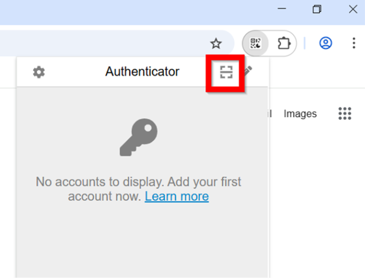
Task: Open Authenticator settings gear
Action: coord(39,72)
